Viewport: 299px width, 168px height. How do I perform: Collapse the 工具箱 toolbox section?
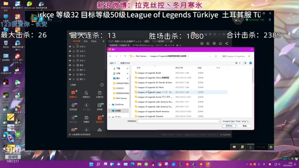(x=102, y=85)
